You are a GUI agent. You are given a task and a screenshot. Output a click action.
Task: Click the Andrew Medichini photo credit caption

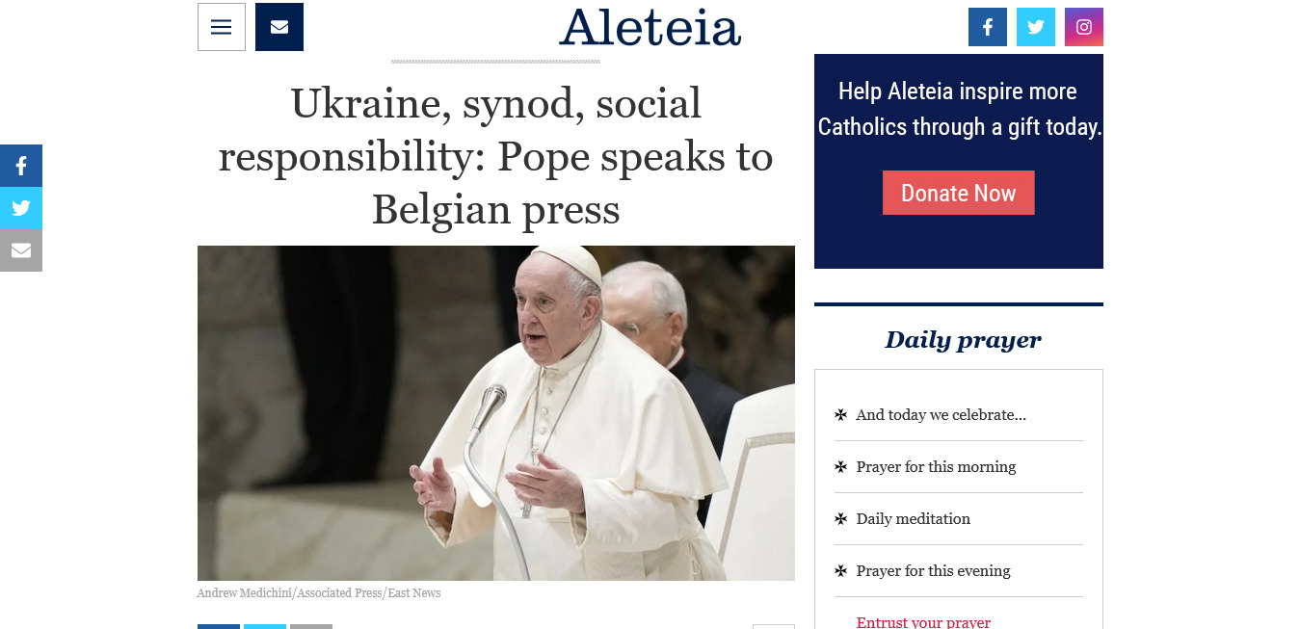[319, 593]
